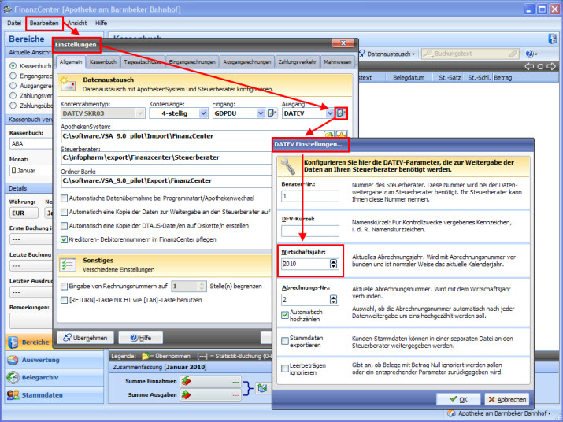Screen dimensions: 563x422
Task: Click the Wirtschaftsjahr spinner arrows
Action: pyautogui.click(x=334, y=264)
